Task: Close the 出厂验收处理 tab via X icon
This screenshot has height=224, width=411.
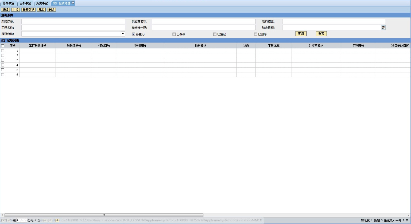Action: point(73,3)
